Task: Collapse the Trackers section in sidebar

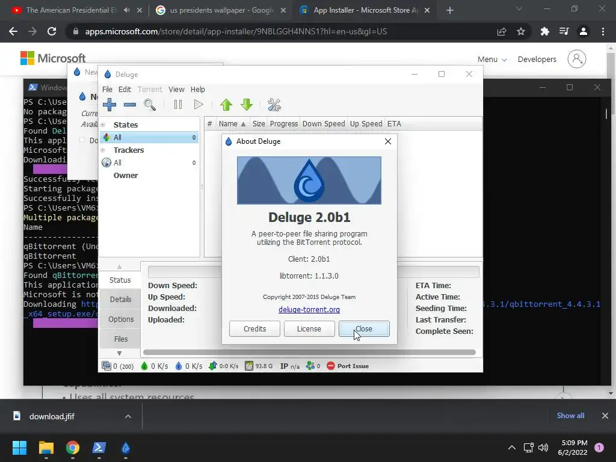Action: (103, 150)
